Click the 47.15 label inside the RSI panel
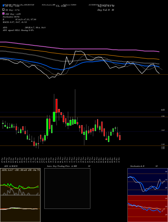 tap(163, 210)
